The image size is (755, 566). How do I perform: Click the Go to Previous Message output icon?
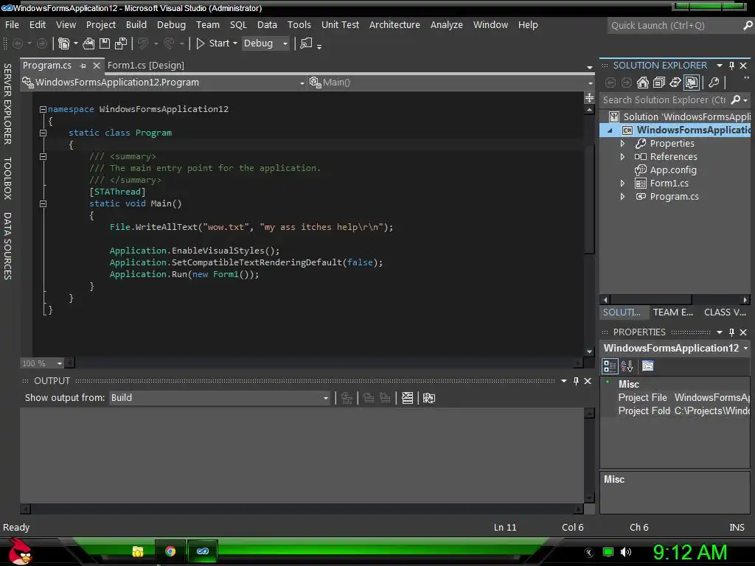click(369, 398)
